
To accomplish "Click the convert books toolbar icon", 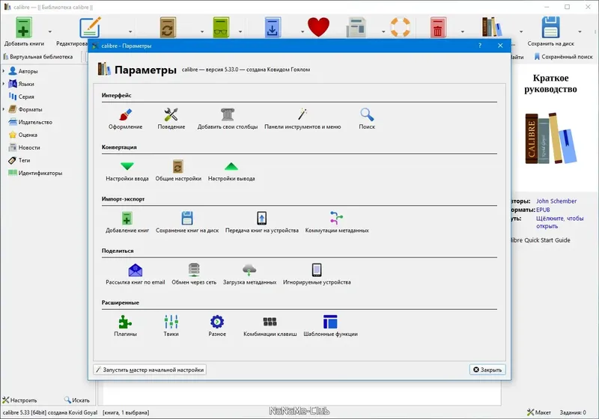I will (168, 28).
